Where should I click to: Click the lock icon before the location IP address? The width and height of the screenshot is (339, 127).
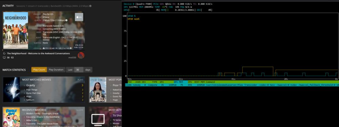click(x=44, y=49)
